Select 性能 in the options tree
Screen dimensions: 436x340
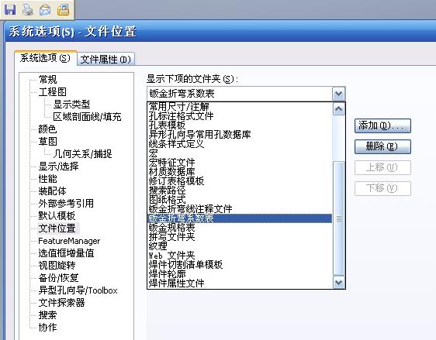(47, 179)
